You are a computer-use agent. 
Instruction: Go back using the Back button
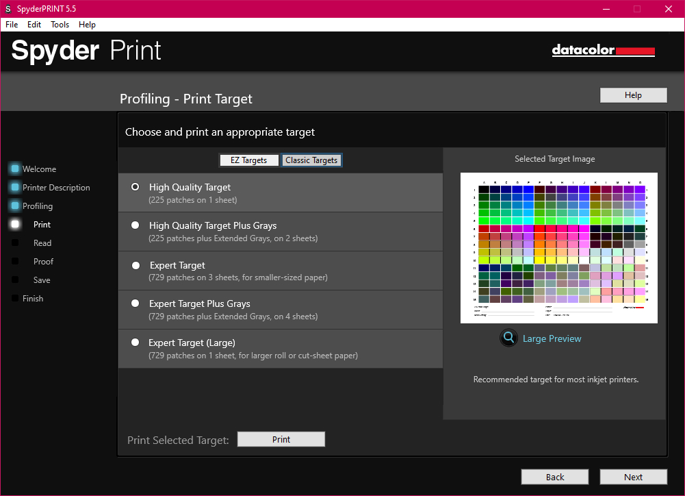[x=555, y=477]
